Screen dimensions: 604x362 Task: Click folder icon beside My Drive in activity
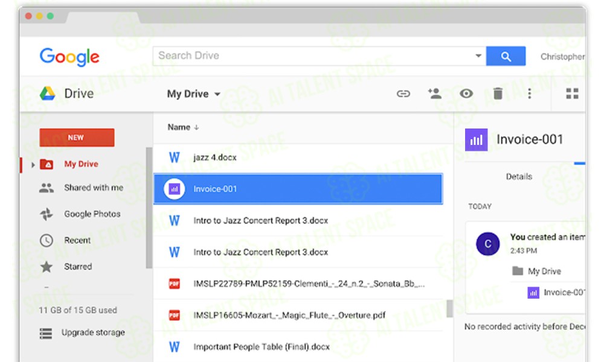[x=518, y=271]
